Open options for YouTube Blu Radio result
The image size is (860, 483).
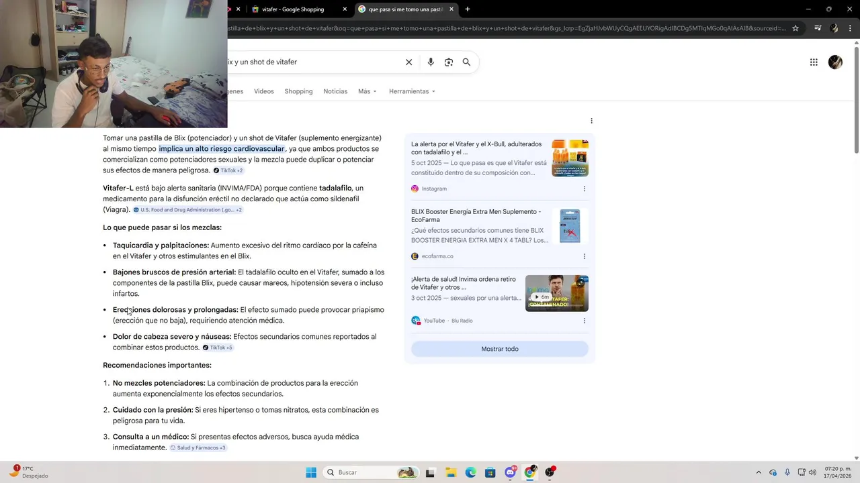[x=584, y=321]
